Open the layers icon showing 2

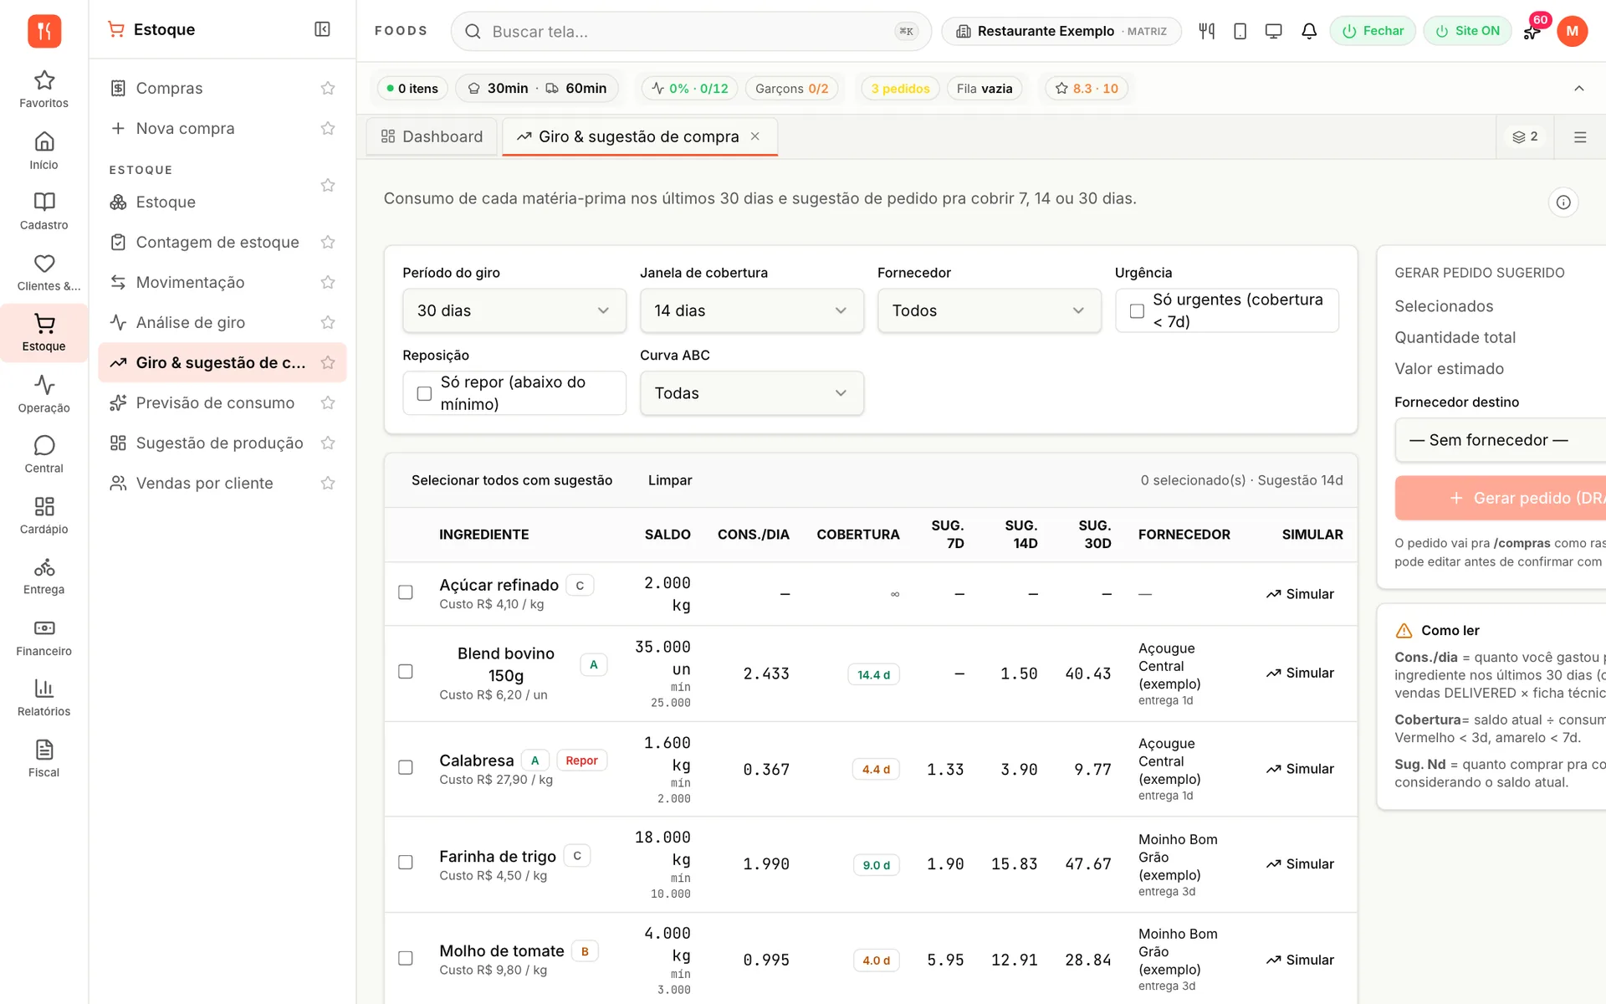click(1524, 136)
